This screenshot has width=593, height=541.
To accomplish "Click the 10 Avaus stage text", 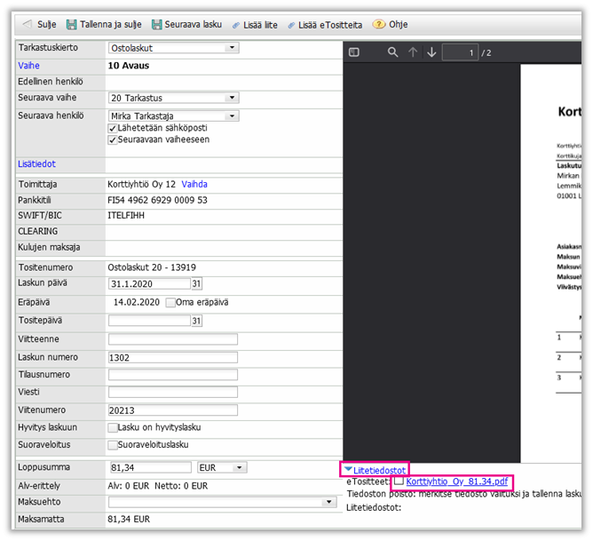I will pyautogui.click(x=129, y=66).
